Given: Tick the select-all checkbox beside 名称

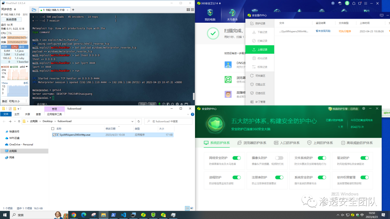Looking at the screenshot, I should point(53,129).
